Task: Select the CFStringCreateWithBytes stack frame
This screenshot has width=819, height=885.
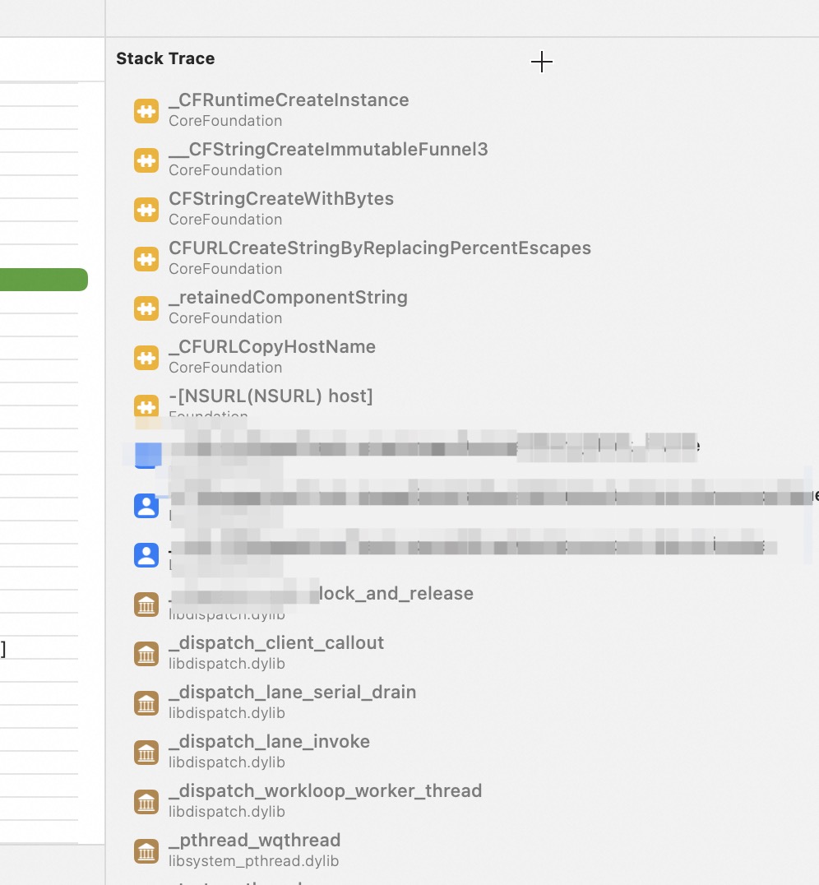Action: (281, 199)
